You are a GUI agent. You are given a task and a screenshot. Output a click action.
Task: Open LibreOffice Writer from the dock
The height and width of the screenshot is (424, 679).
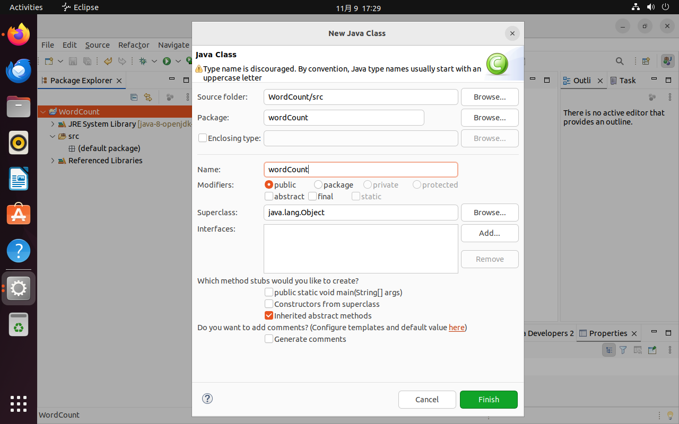click(x=19, y=179)
